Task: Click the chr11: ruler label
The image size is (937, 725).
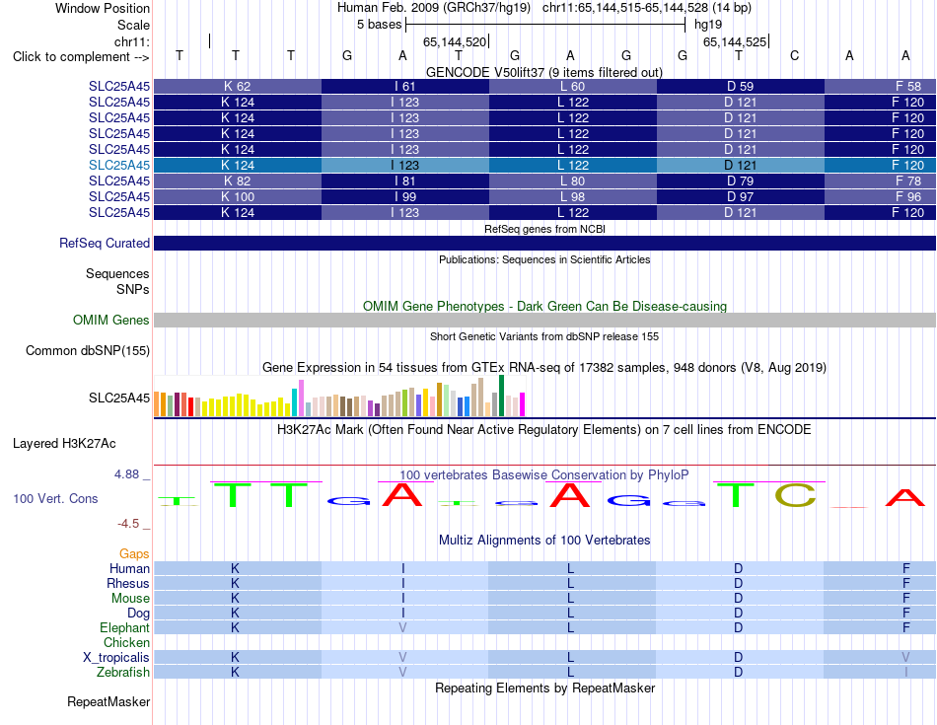Action: coord(132,41)
